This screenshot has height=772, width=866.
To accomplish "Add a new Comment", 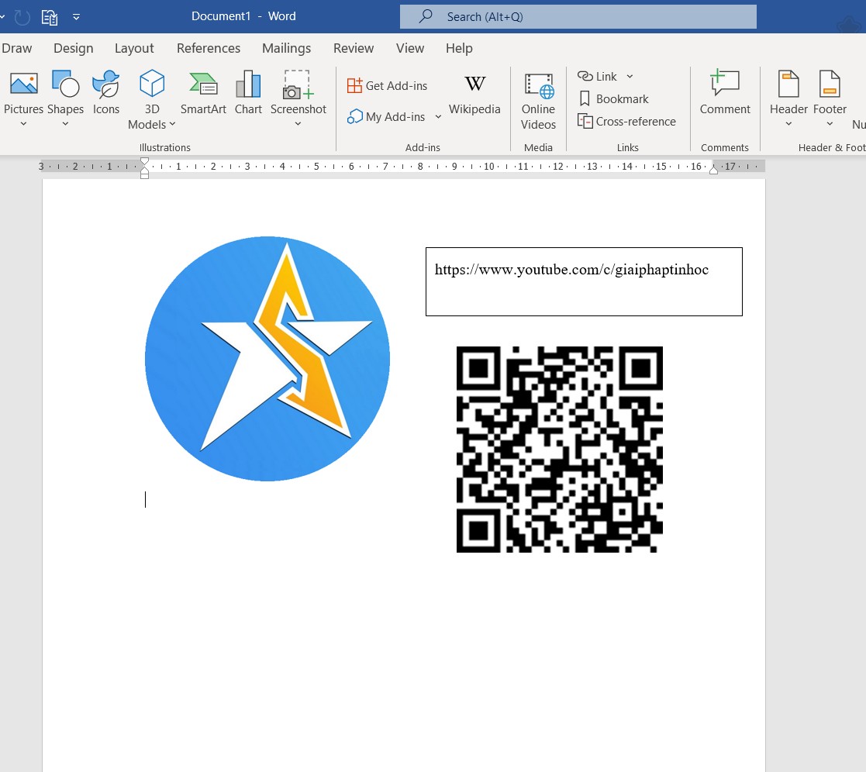I will click(725, 92).
